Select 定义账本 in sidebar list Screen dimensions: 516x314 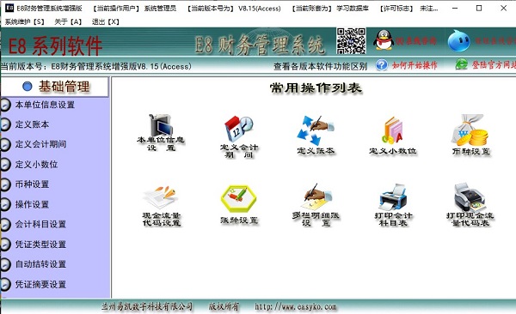[x=32, y=124]
